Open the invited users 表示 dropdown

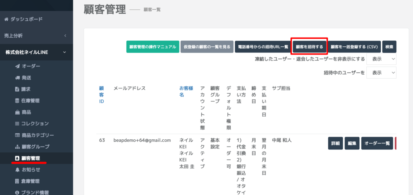point(381,73)
